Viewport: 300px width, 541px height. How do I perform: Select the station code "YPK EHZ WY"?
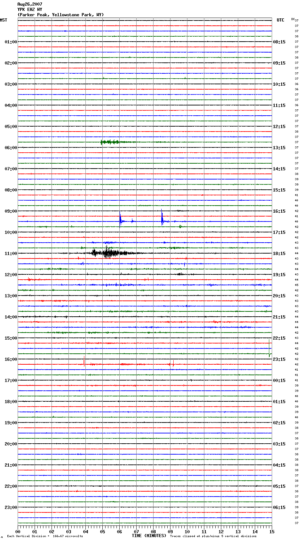click(x=30, y=10)
